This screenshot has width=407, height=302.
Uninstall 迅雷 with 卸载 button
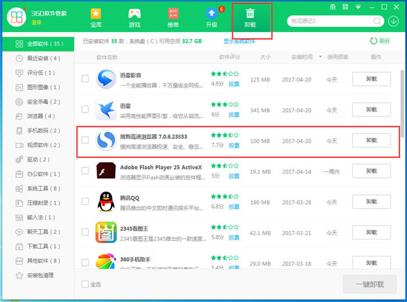click(372, 109)
